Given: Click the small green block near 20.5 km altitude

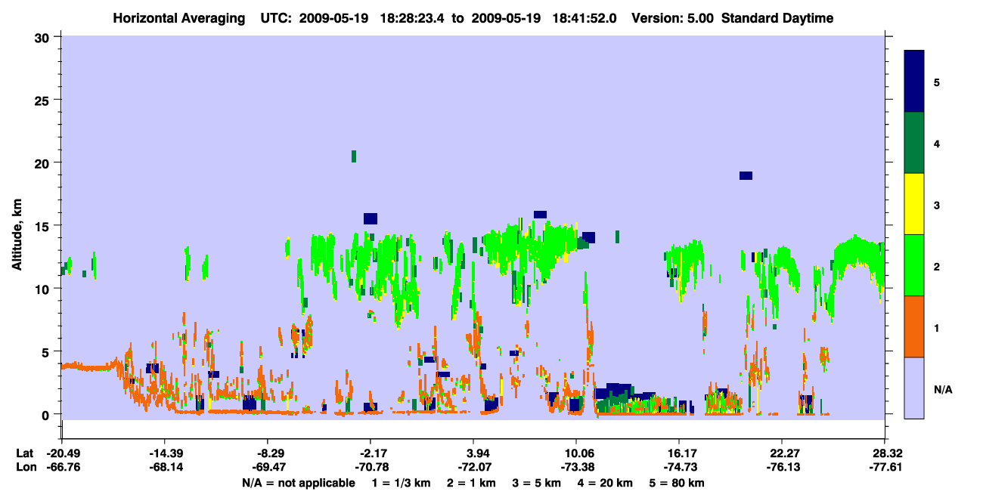Looking at the screenshot, I should point(353,156).
